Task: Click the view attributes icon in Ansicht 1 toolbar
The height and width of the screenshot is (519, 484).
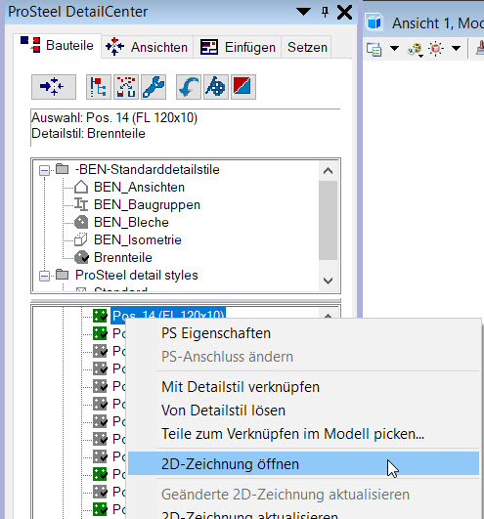Action: (374, 49)
